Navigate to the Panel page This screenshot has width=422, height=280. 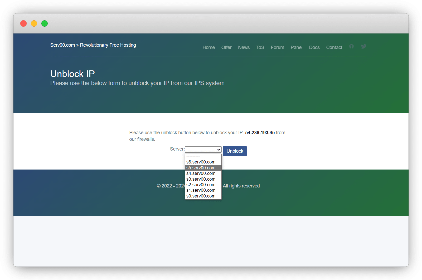[297, 47]
